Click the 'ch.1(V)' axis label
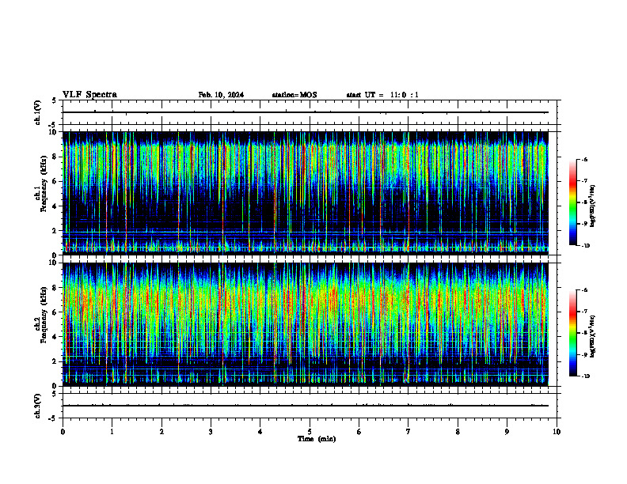Screen dimensions: 627x484 pyautogui.click(x=38, y=112)
